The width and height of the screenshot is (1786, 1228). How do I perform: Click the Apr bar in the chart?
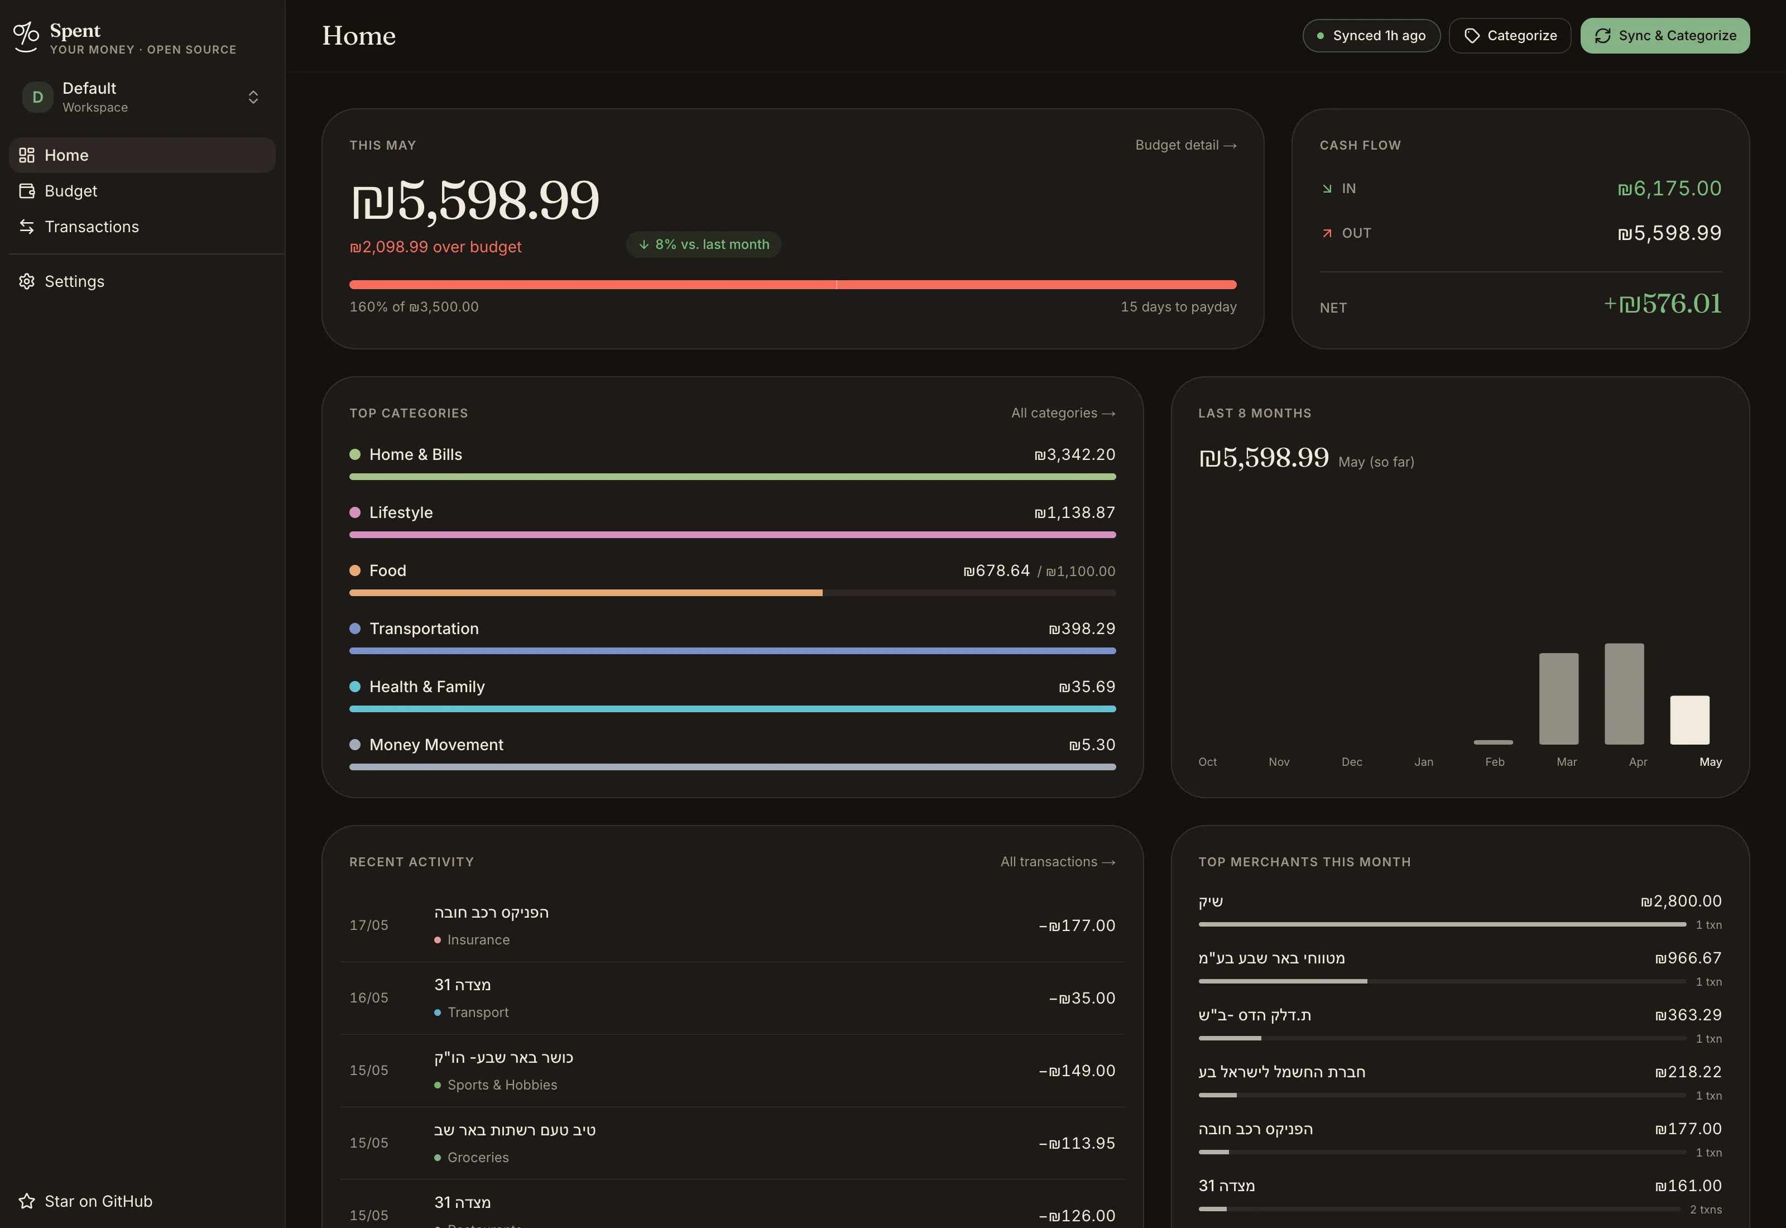coord(1625,694)
